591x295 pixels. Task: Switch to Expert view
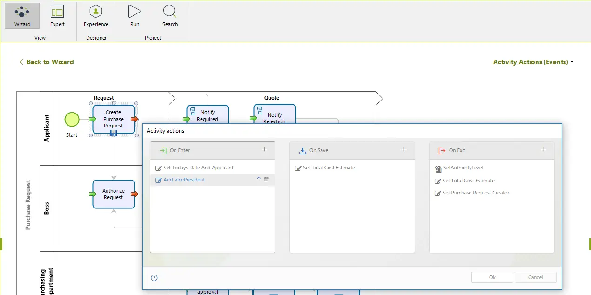57,16
